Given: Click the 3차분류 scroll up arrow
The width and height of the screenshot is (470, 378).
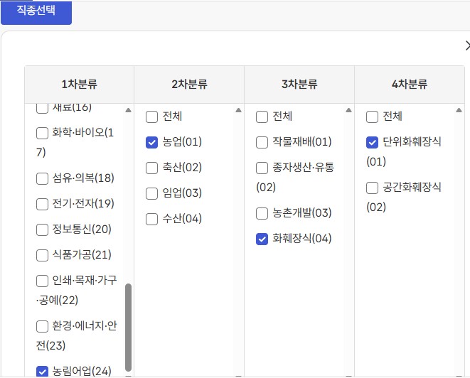Looking at the screenshot, I should coord(348,110).
